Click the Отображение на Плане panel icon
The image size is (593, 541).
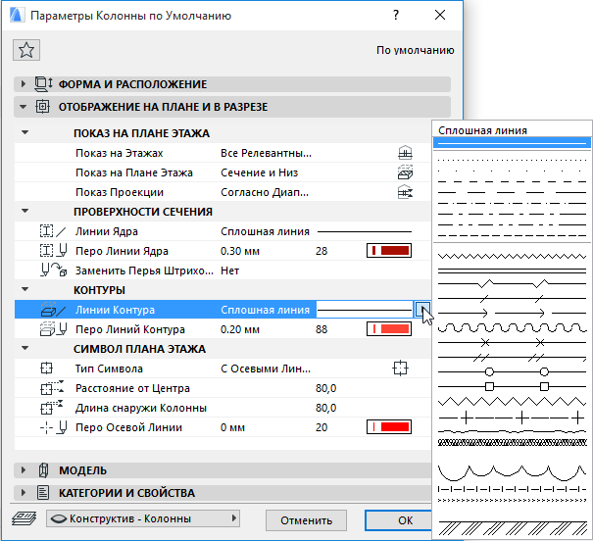click(x=42, y=107)
